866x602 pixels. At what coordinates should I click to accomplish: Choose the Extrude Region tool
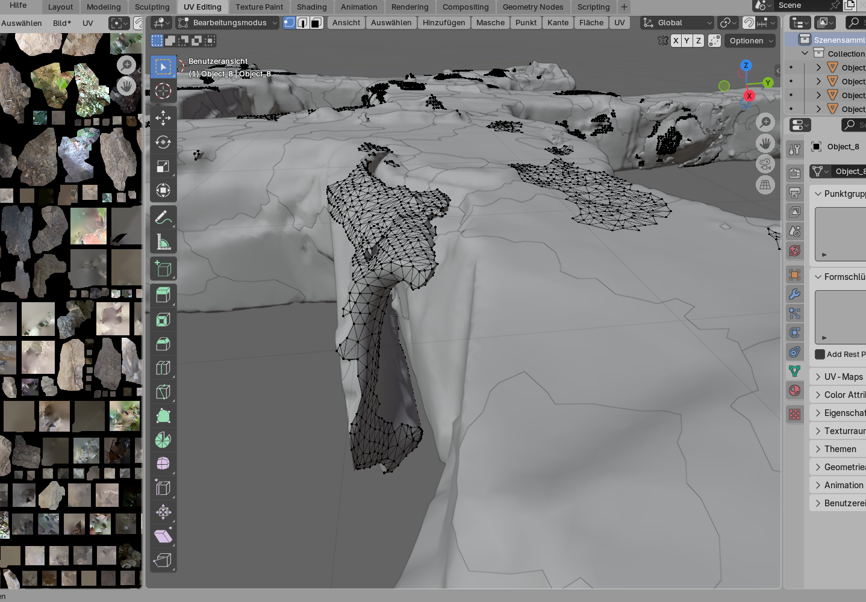163,295
